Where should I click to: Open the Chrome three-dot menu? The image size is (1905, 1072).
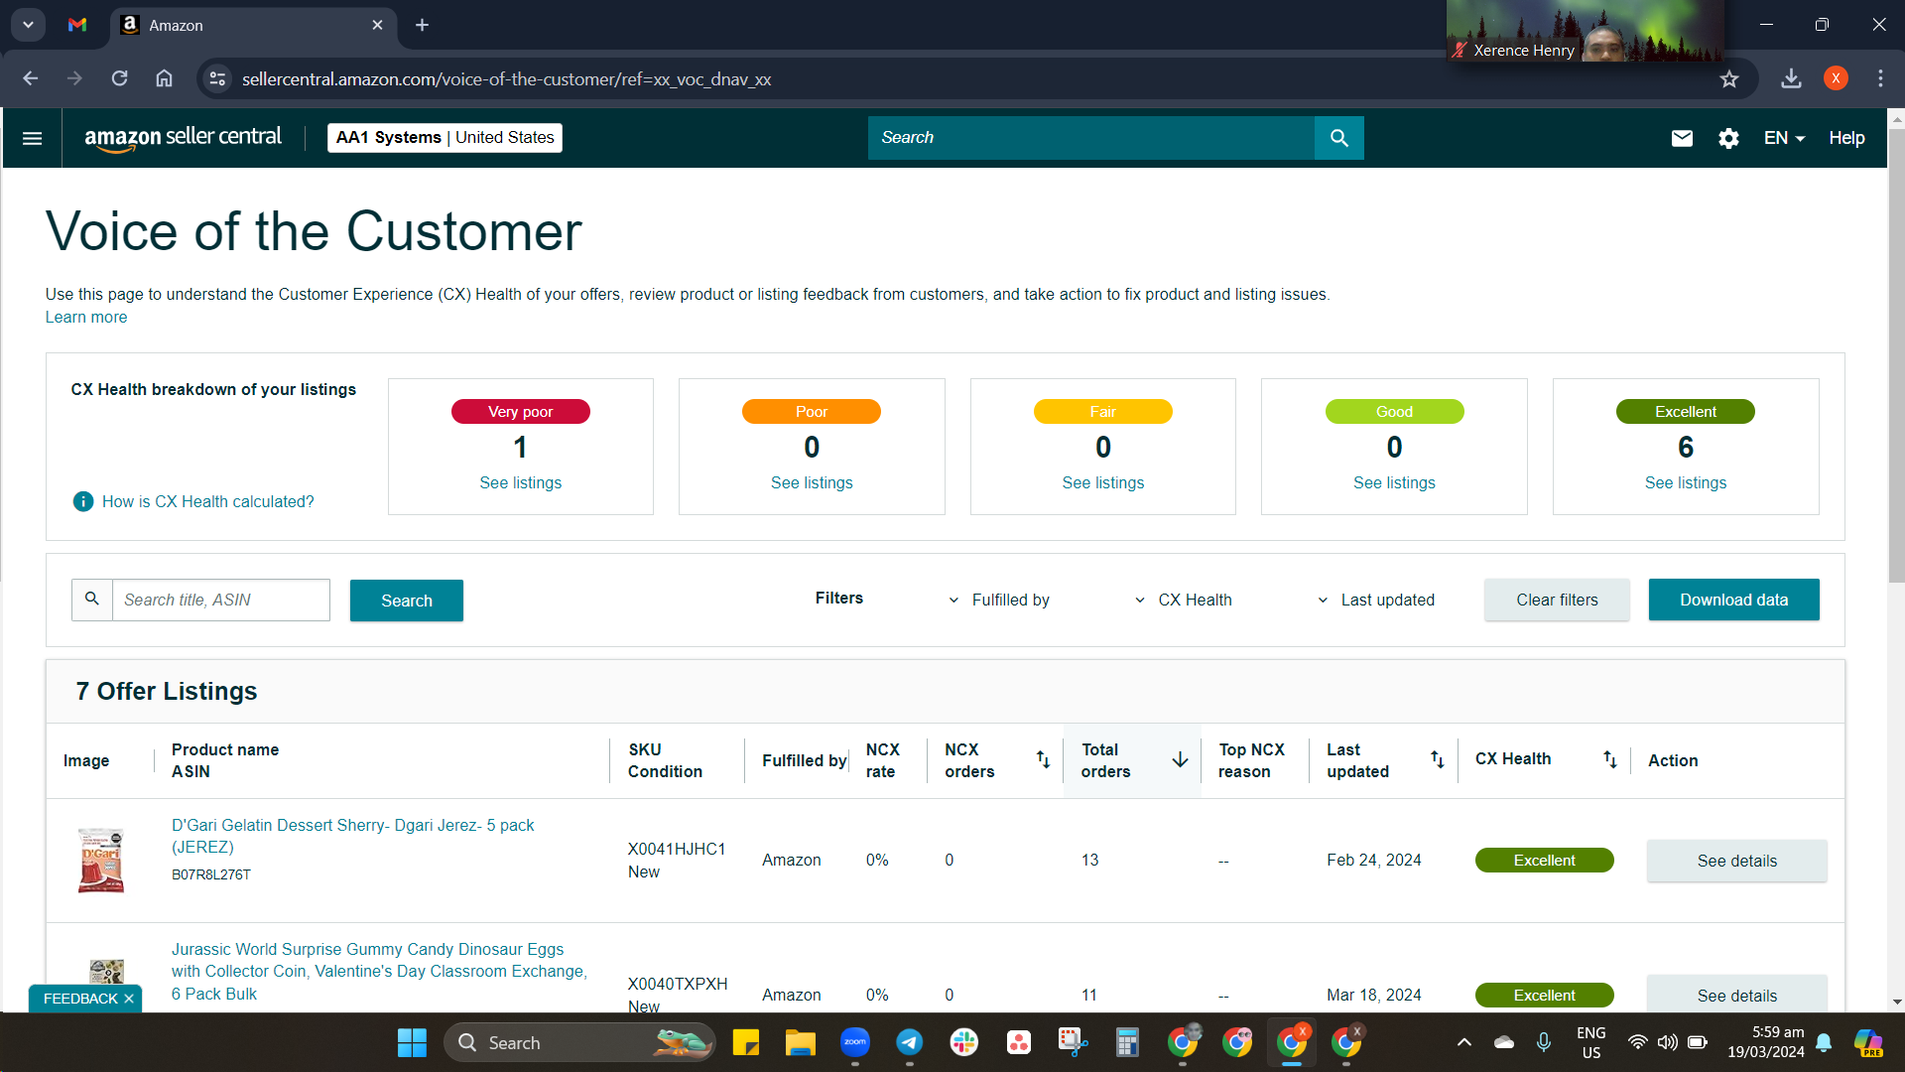[1880, 78]
